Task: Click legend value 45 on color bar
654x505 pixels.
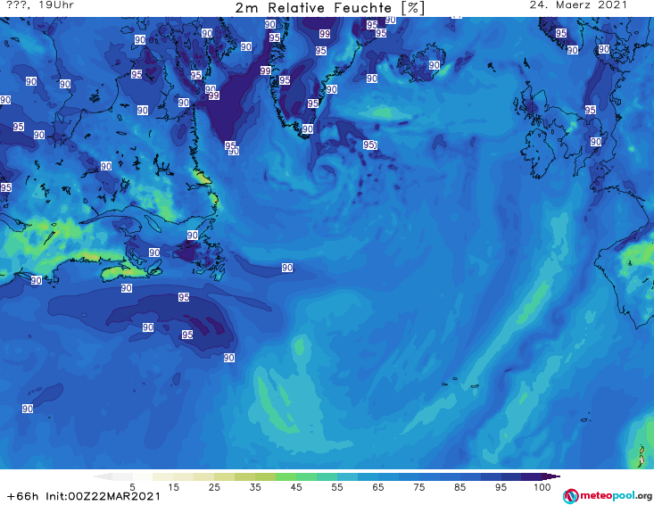Action: pyautogui.click(x=296, y=487)
